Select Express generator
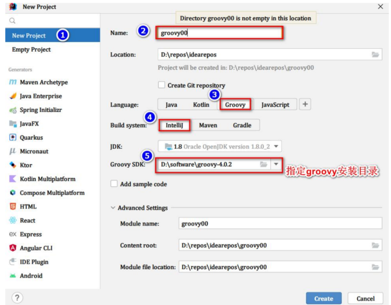This screenshot has height=305, width=391. (26, 234)
